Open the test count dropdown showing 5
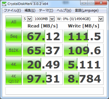The width and height of the screenshot is (109, 99). (x=28, y=19)
